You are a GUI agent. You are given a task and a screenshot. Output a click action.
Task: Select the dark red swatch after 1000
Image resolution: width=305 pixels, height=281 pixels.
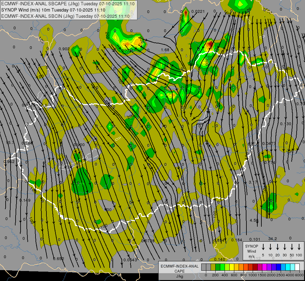[x=255, y=267]
